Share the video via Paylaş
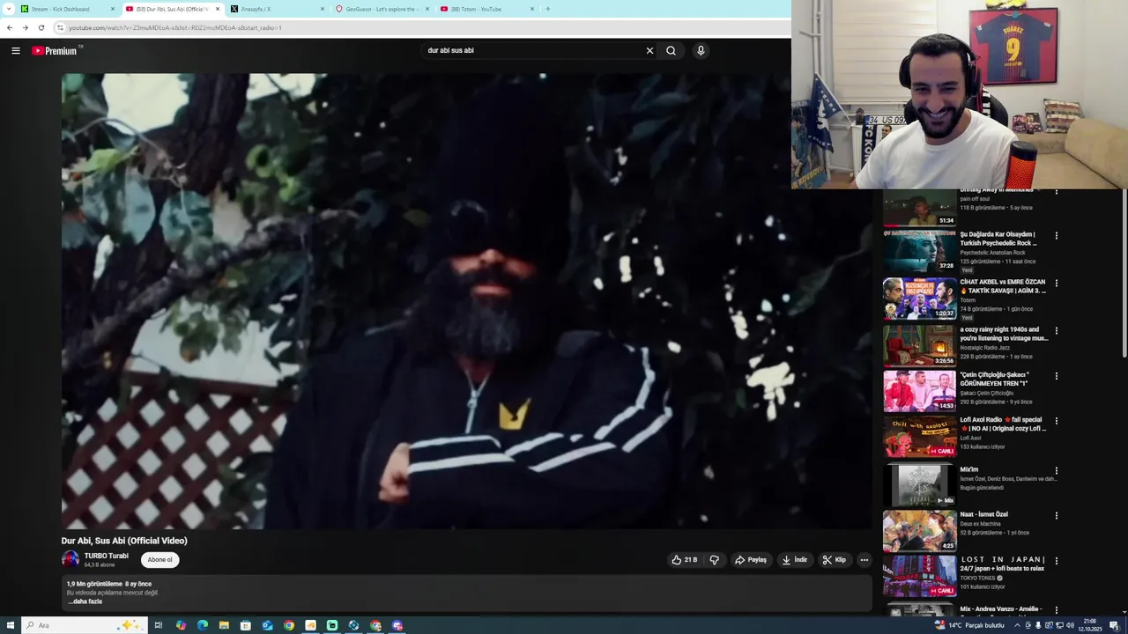The height and width of the screenshot is (634, 1128). [751, 560]
